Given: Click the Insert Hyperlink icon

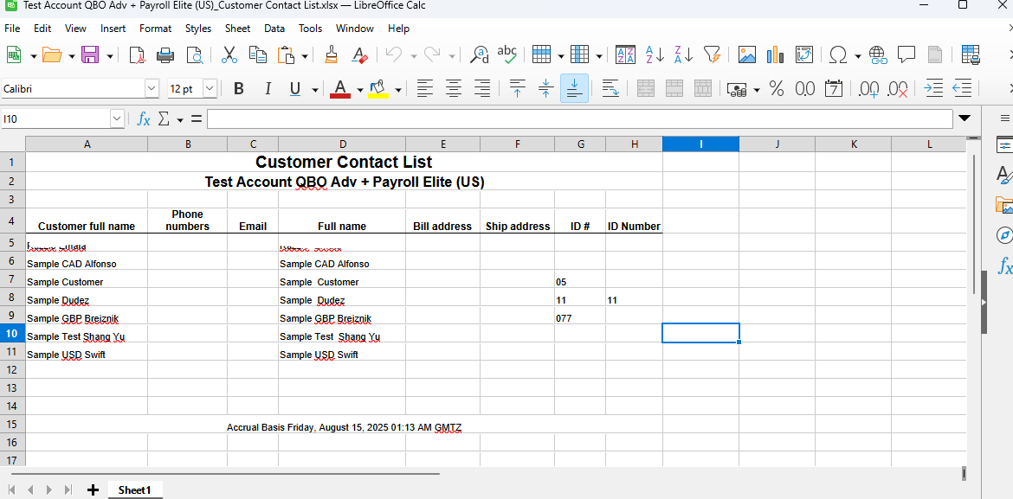Looking at the screenshot, I should point(878,55).
